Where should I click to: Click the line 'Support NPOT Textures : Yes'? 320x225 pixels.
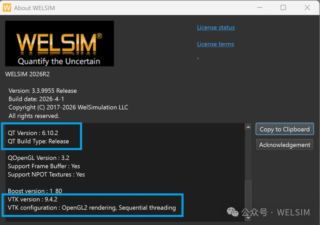pyautogui.click(x=46, y=175)
